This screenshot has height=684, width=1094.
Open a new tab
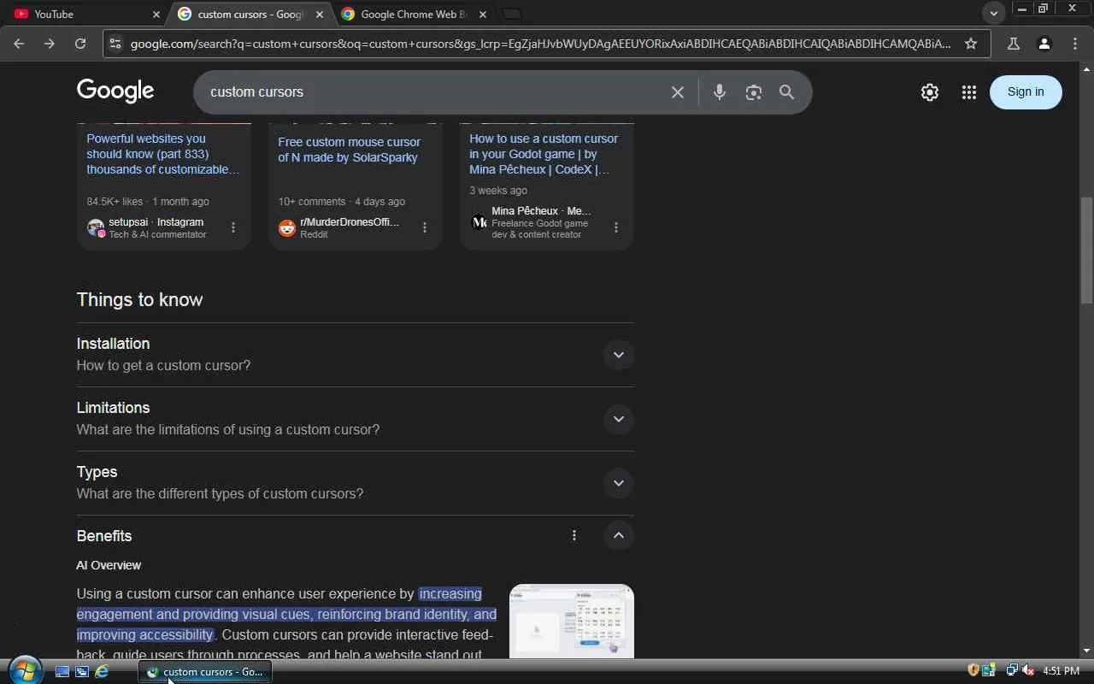click(511, 14)
